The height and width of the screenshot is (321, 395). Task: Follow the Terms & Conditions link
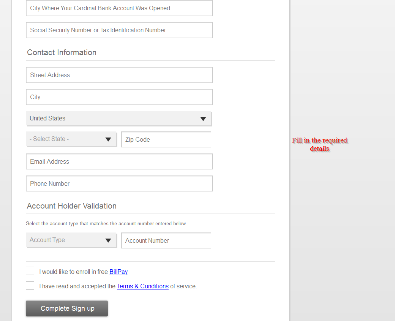142,286
